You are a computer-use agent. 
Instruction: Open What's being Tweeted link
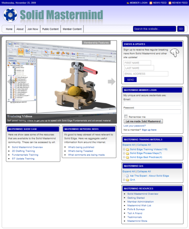click(81, 151)
